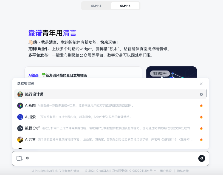223x175 pixels.
Task: Click the AI老罗 description text
Action: (x=115, y=140)
